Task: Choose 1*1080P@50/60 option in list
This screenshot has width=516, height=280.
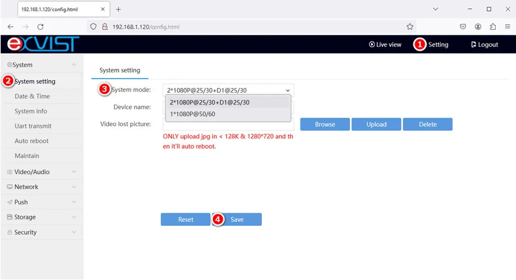Action: (x=228, y=114)
